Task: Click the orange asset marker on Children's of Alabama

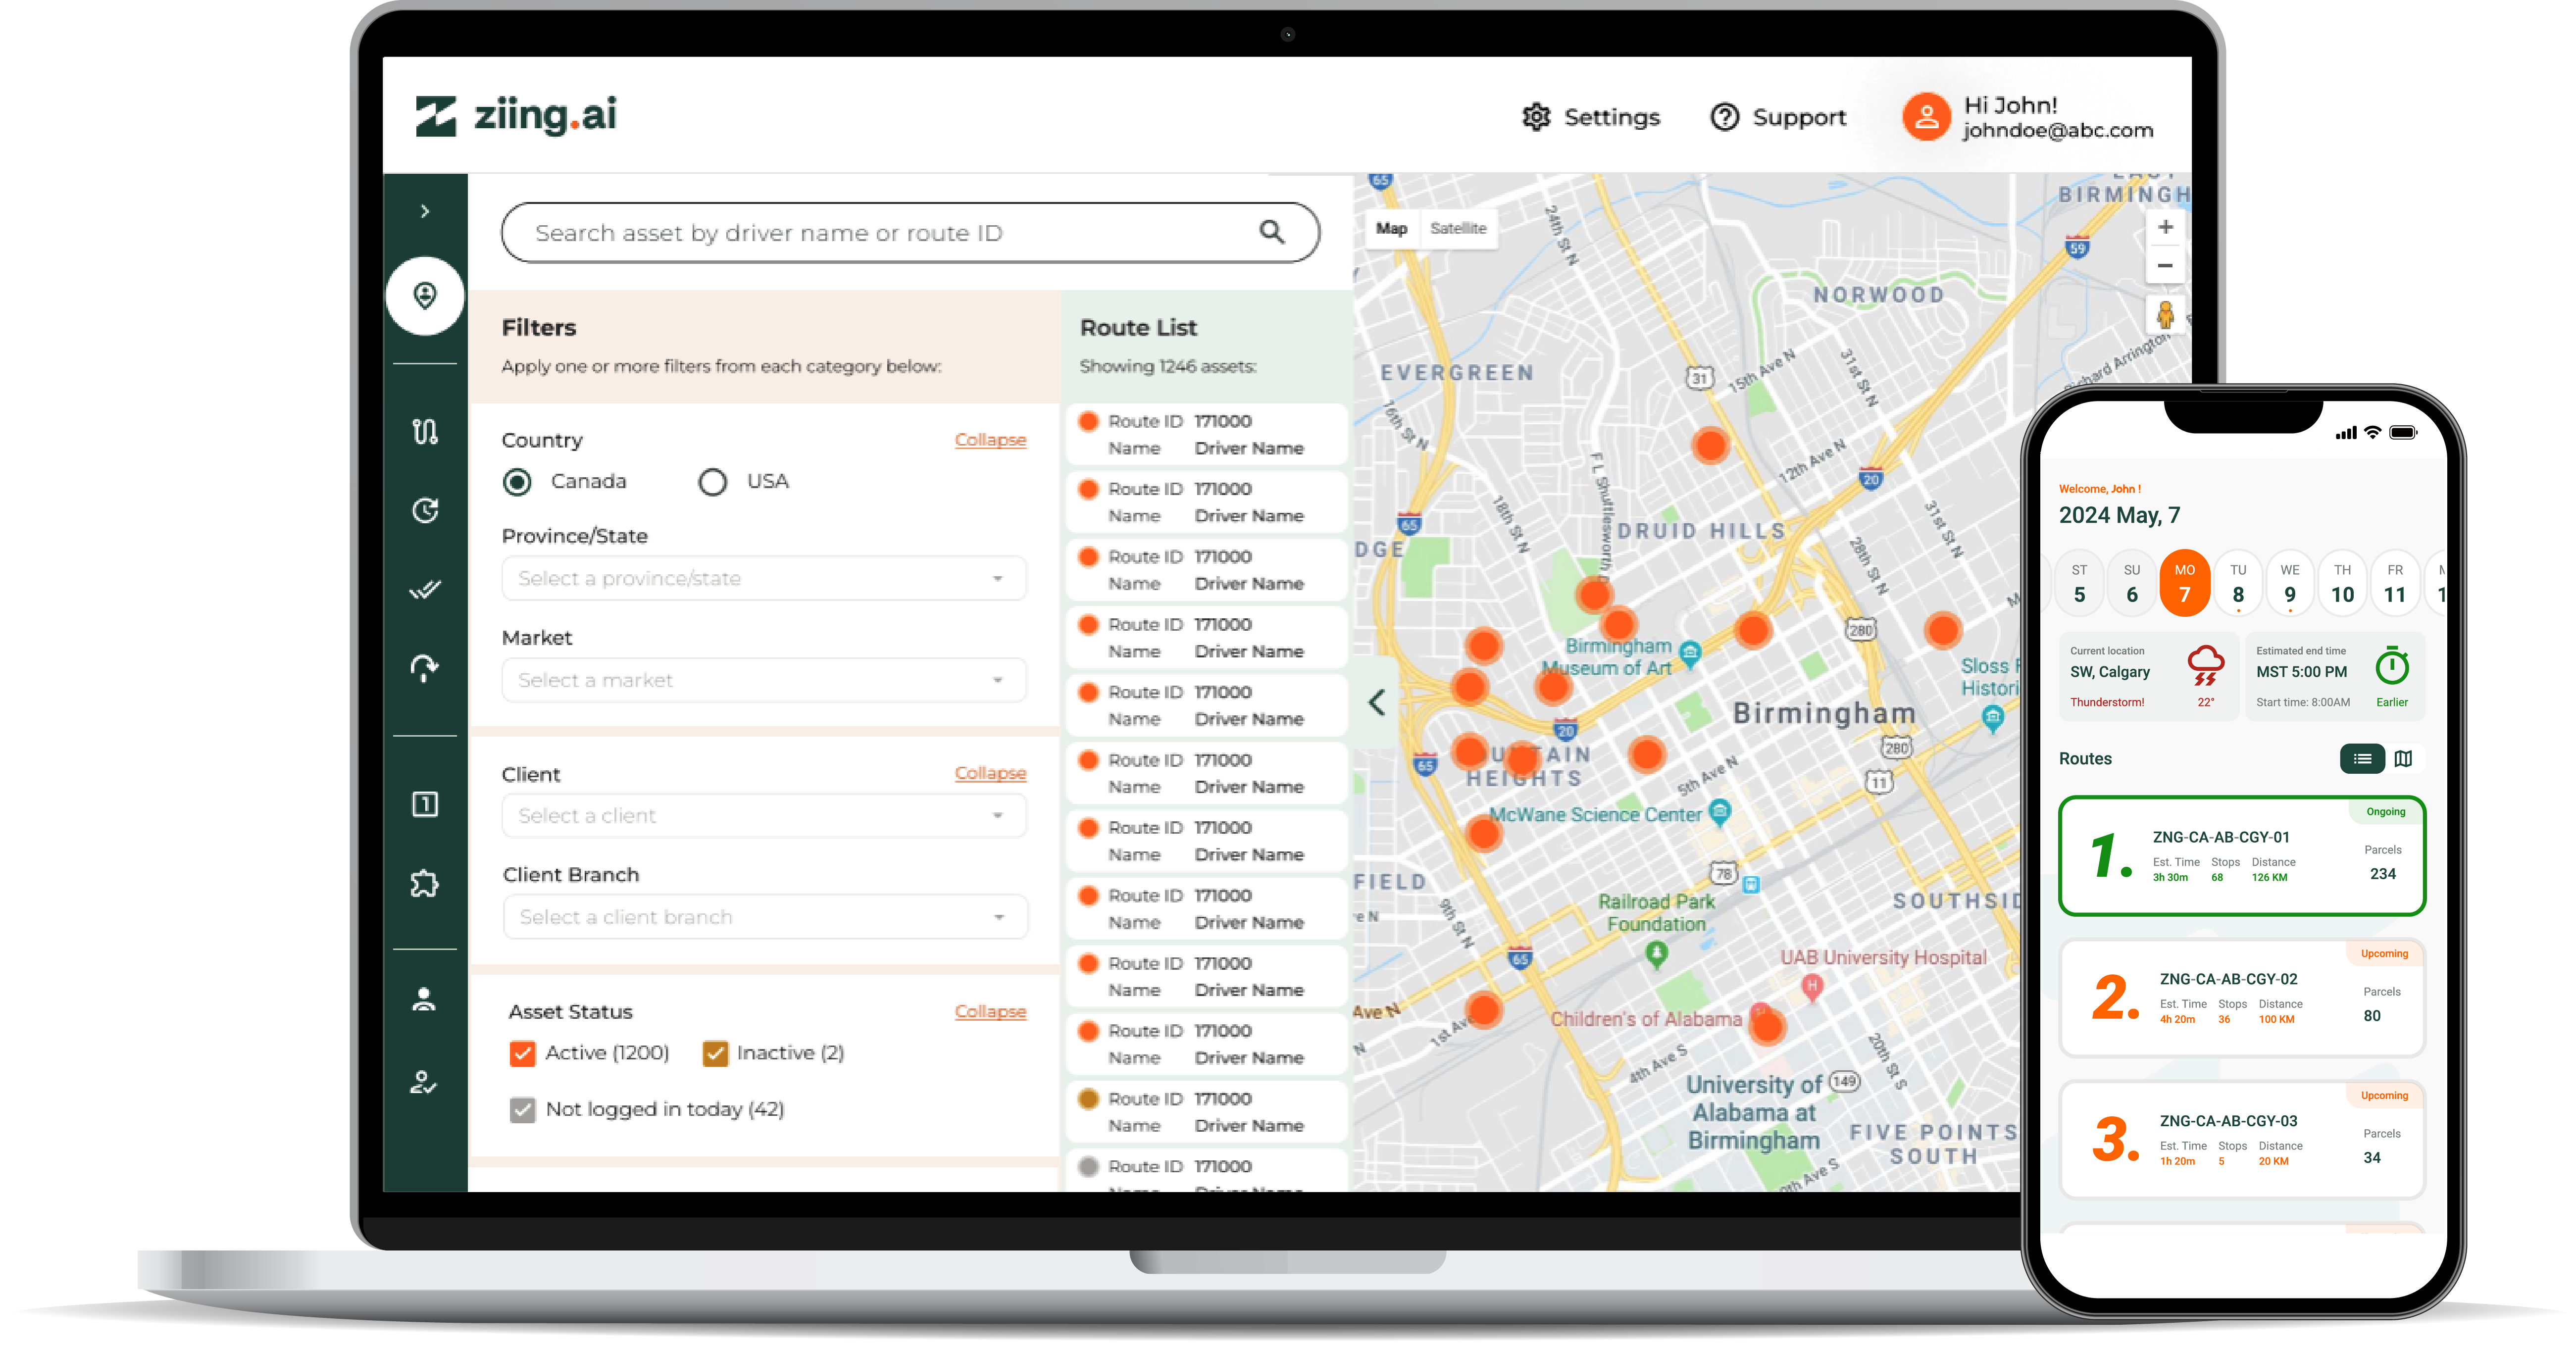Action: tap(1767, 1026)
